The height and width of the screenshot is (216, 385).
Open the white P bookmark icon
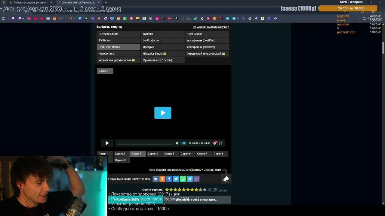[263, 18]
